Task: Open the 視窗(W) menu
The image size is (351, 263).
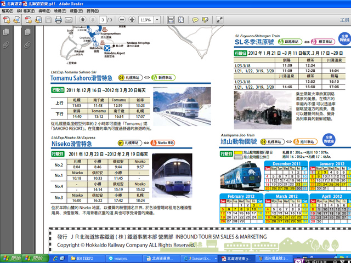Action: point(76,11)
